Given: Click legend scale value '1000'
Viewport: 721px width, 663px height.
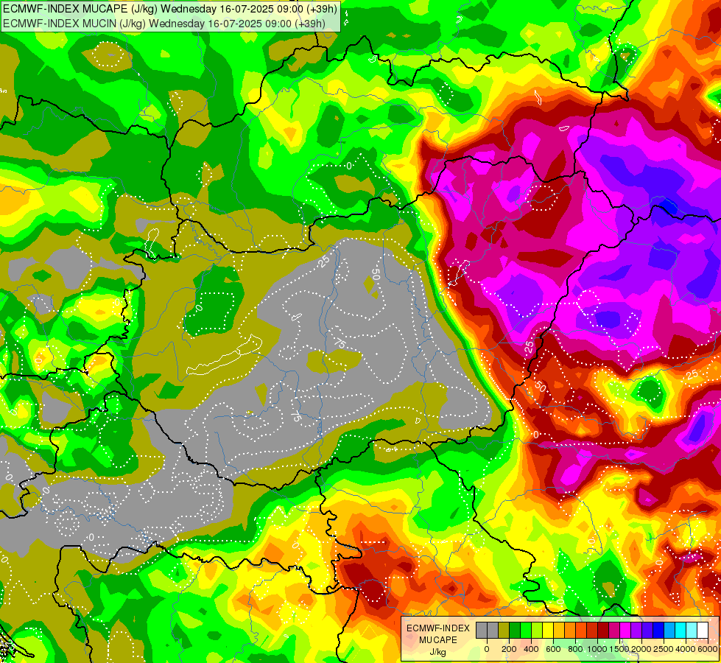Looking at the screenshot, I should (597, 649).
